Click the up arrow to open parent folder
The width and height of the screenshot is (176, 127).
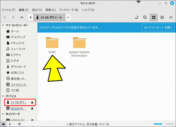click(x=22, y=18)
